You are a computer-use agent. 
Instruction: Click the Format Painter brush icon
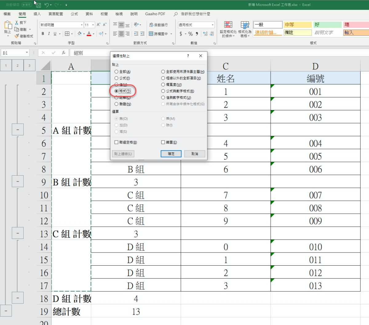pos(17,36)
